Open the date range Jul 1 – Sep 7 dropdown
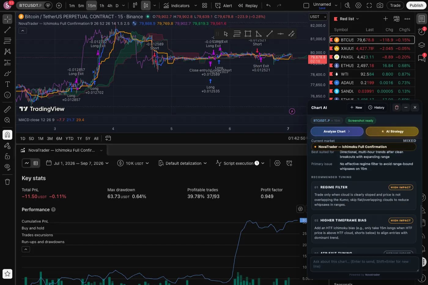428x285 pixels. pyautogui.click(x=77, y=163)
